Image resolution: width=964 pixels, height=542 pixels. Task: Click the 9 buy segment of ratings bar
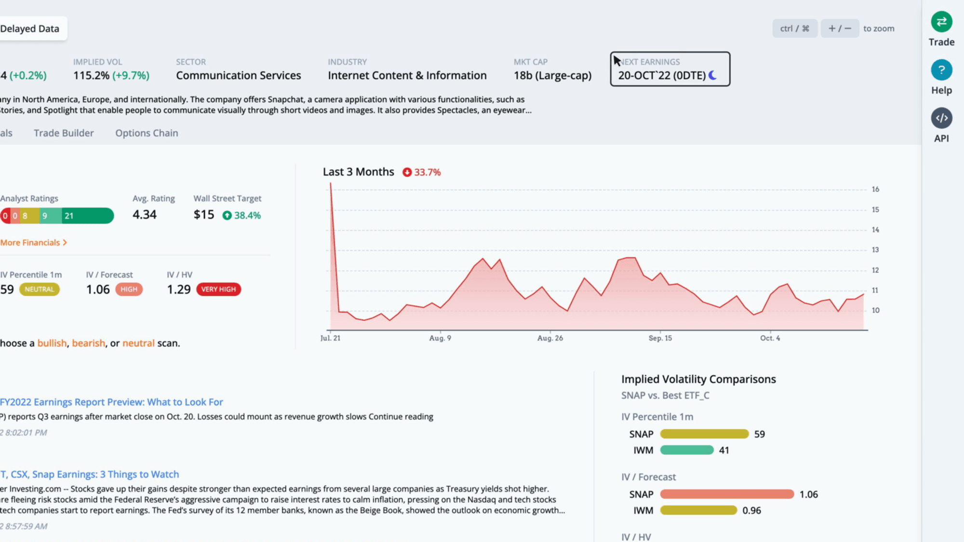50,215
